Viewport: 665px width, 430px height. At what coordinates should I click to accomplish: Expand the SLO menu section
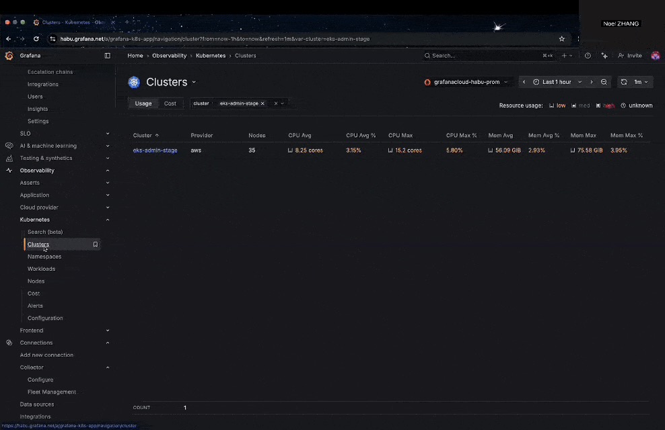pyautogui.click(x=108, y=133)
